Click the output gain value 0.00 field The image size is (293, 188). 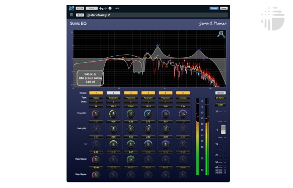pos(221,105)
